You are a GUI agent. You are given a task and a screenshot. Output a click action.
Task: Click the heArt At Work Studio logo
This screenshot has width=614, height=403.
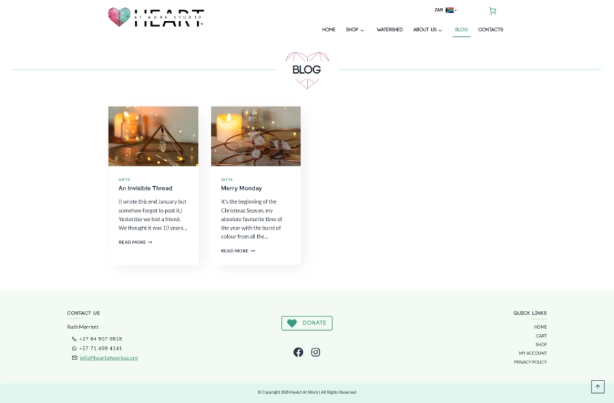point(156,18)
